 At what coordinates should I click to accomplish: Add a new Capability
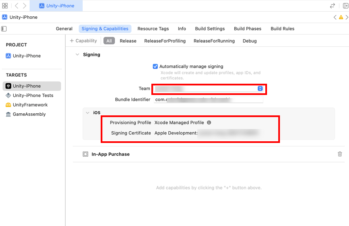83,41
